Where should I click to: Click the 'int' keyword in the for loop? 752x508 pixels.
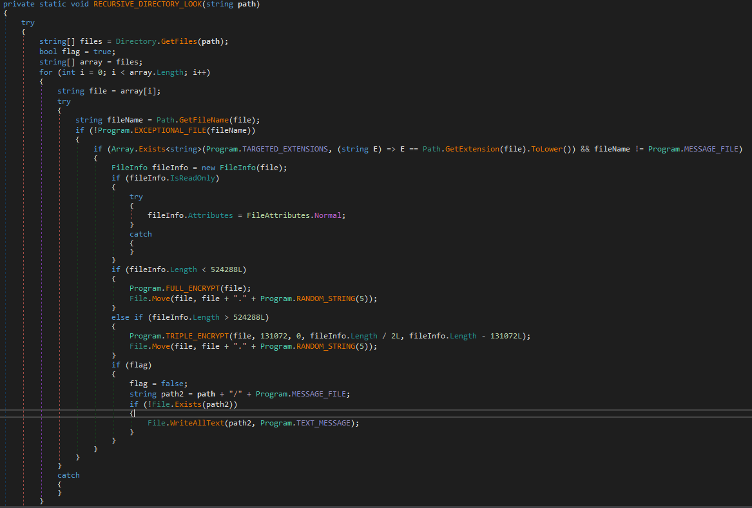point(68,72)
